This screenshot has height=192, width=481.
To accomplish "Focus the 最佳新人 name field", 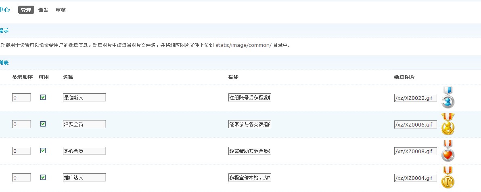I will (84, 98).
